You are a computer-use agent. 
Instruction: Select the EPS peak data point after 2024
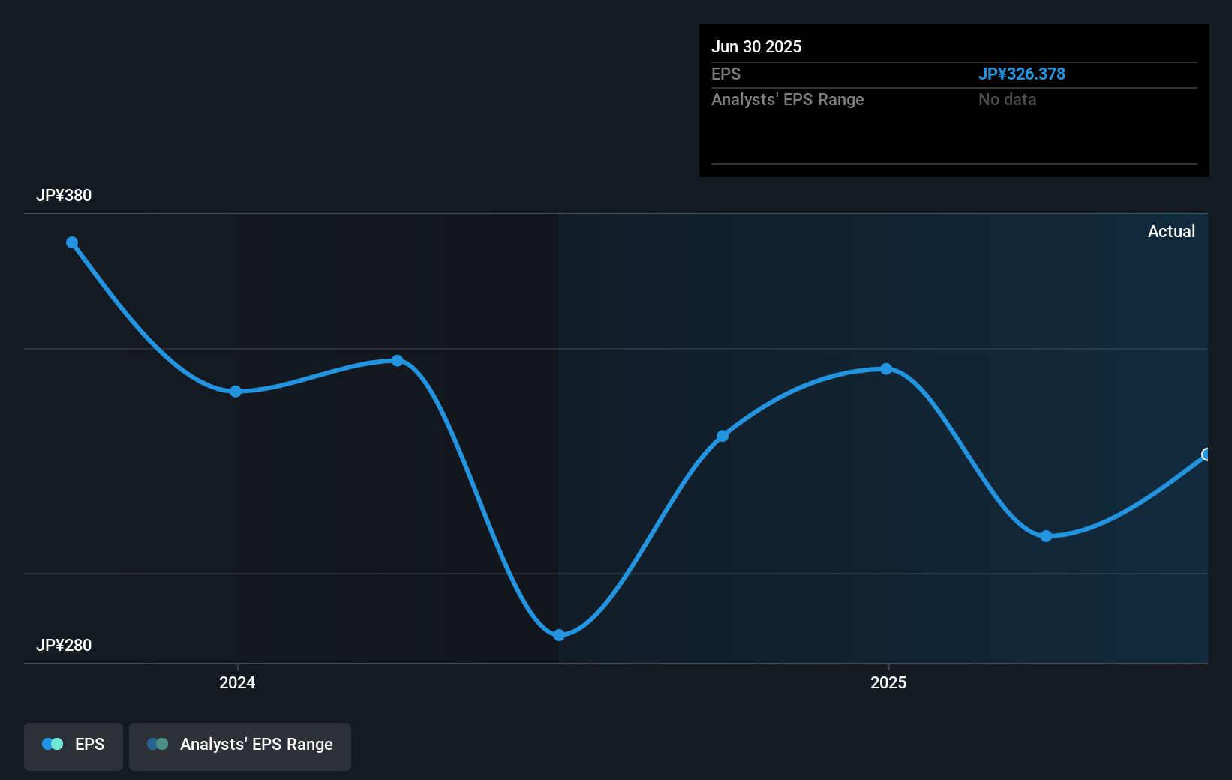(x=398, y=361)
